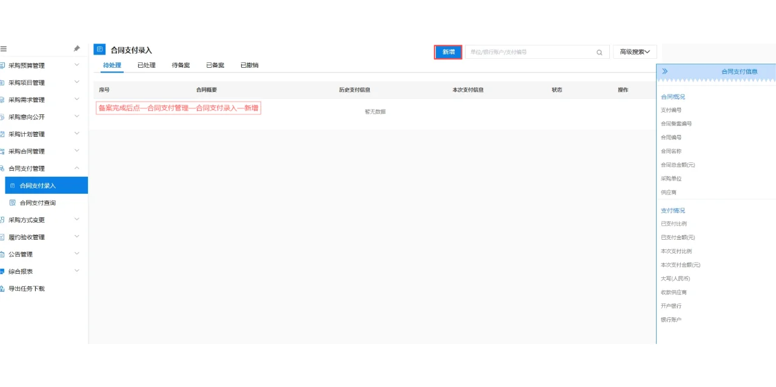
Task: Click the 已支付金额(元) field label
Action: (678, 237)
